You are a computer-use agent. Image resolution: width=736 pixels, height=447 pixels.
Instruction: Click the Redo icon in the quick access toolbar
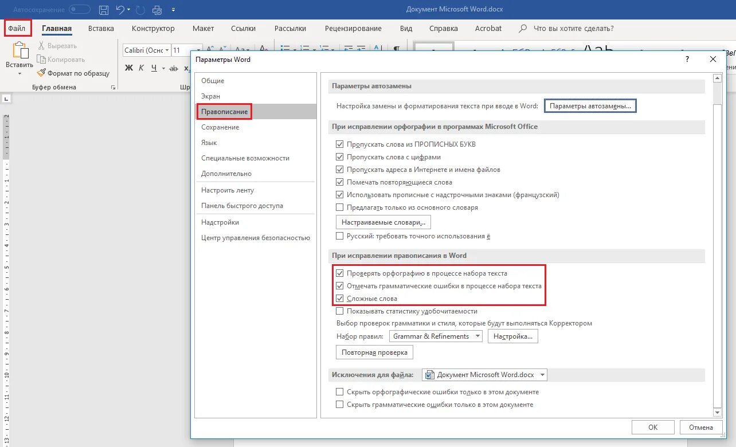(x=141, y=10)
